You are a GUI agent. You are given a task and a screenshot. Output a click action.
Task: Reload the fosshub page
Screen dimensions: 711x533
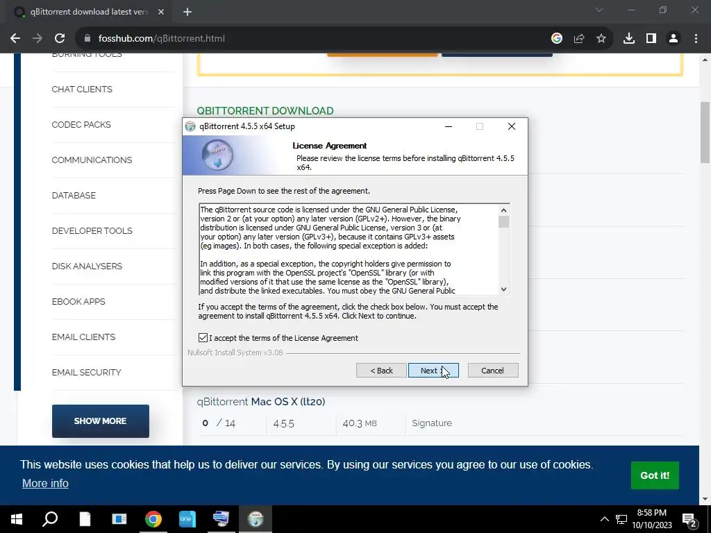click(x=60, y=39)
